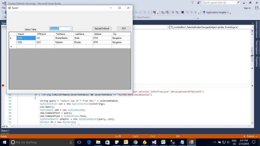The height and width of the screenshot is (146, 260).
Task: Sort by the EmpId column header
Action: [x=26, y=34]
